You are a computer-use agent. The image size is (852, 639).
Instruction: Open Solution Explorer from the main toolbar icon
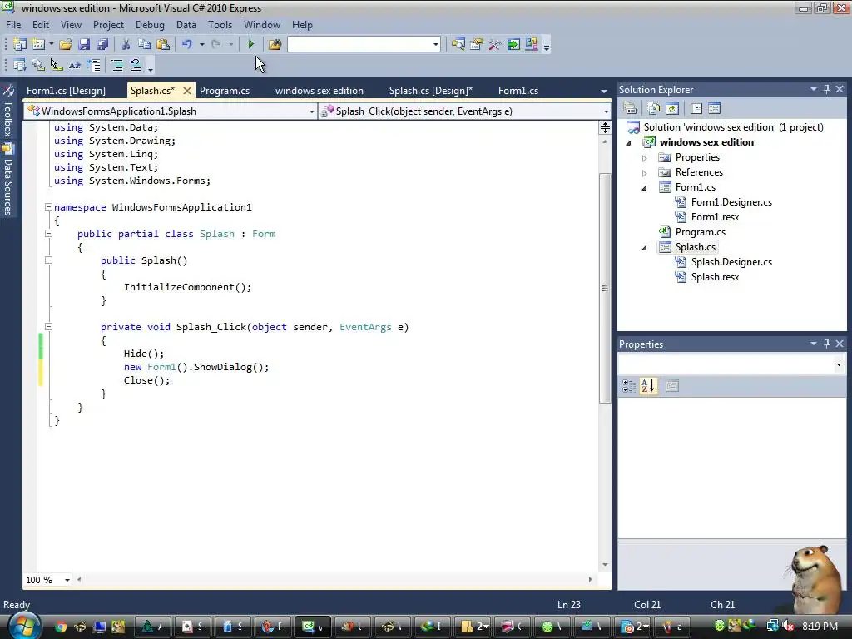click(x=458, y=45)
